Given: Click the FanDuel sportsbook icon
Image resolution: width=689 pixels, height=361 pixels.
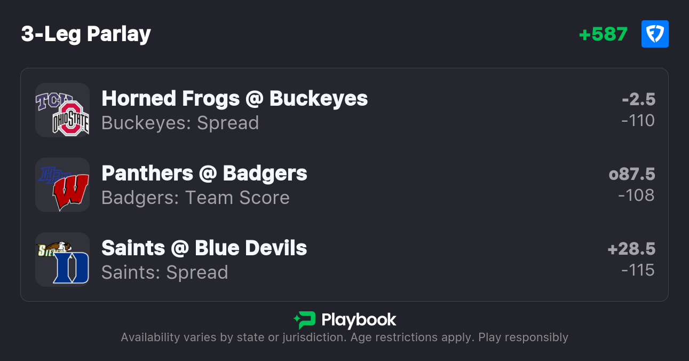Looking at the screenshot, I should coord(655,34).
